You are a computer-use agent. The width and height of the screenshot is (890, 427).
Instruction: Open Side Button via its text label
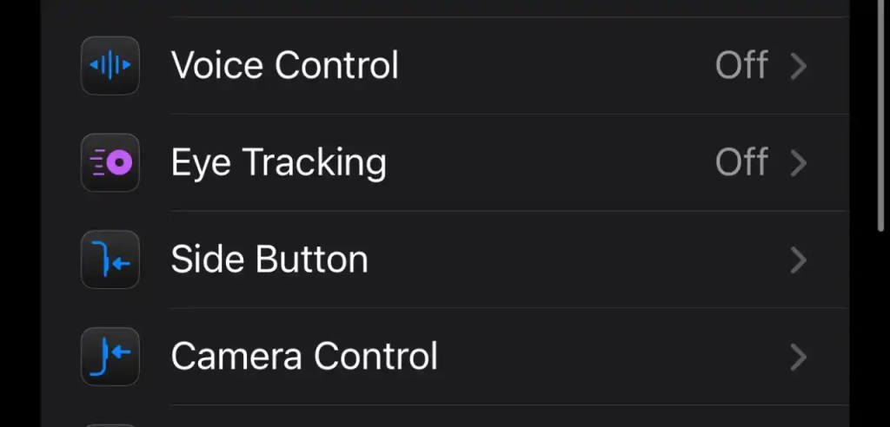(269, 259)
